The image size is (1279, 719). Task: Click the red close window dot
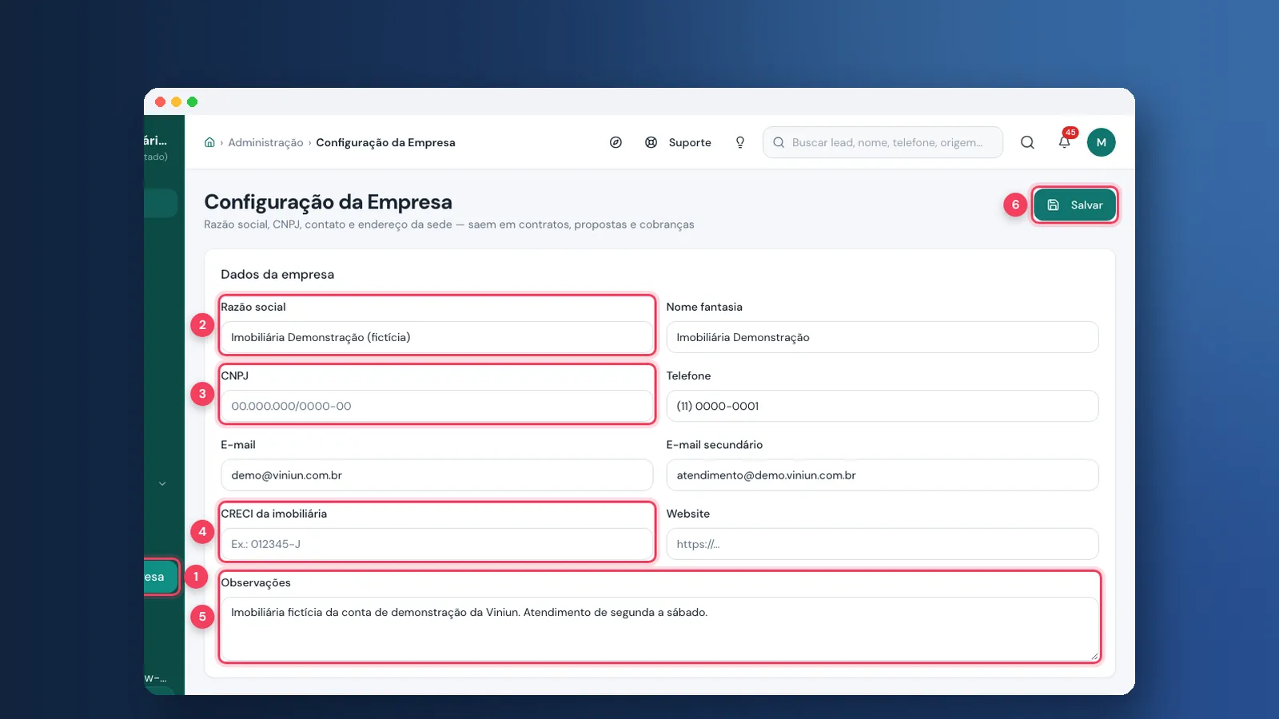coord(161,101)
